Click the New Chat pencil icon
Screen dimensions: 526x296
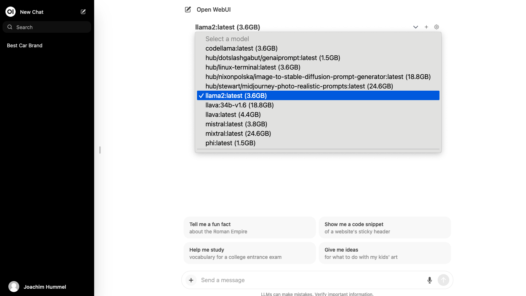coord(83,12)
